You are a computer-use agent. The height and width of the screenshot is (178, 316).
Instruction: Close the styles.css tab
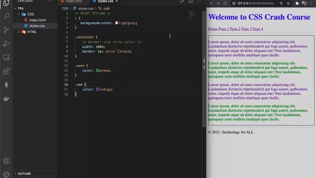click(117, 1)
